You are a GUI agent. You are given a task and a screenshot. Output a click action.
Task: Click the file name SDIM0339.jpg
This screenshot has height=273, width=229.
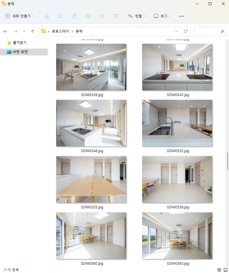coord(92,95)
